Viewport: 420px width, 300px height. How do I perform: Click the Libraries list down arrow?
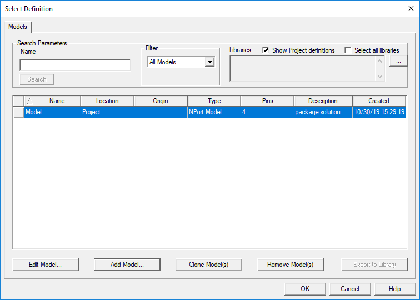[379, 76]
